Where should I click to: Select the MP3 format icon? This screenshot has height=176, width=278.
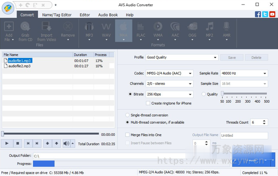(x=89, y=27)
